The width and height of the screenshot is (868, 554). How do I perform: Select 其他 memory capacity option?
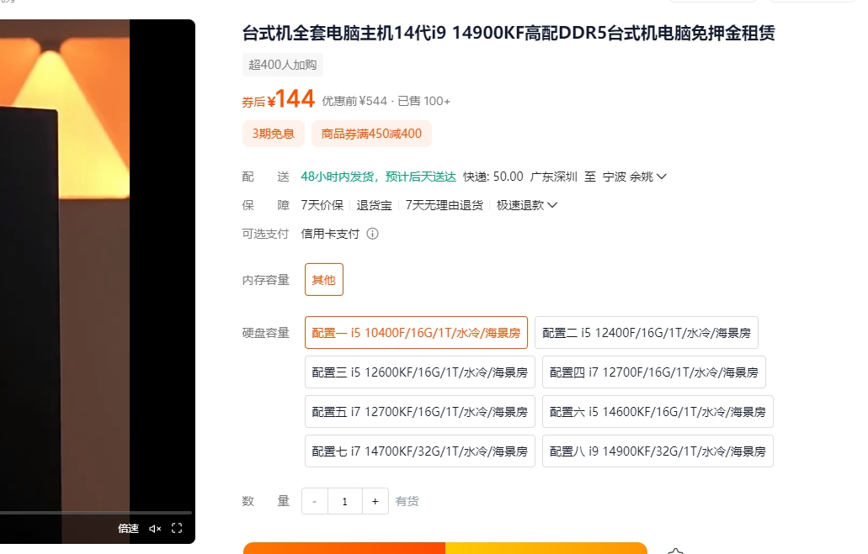pyautogui.click(x=323, y=280)
